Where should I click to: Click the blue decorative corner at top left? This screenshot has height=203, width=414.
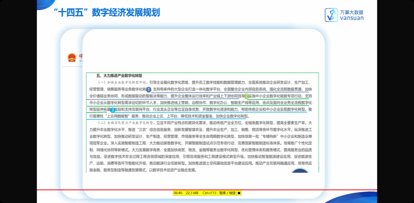tap(43, 3)
